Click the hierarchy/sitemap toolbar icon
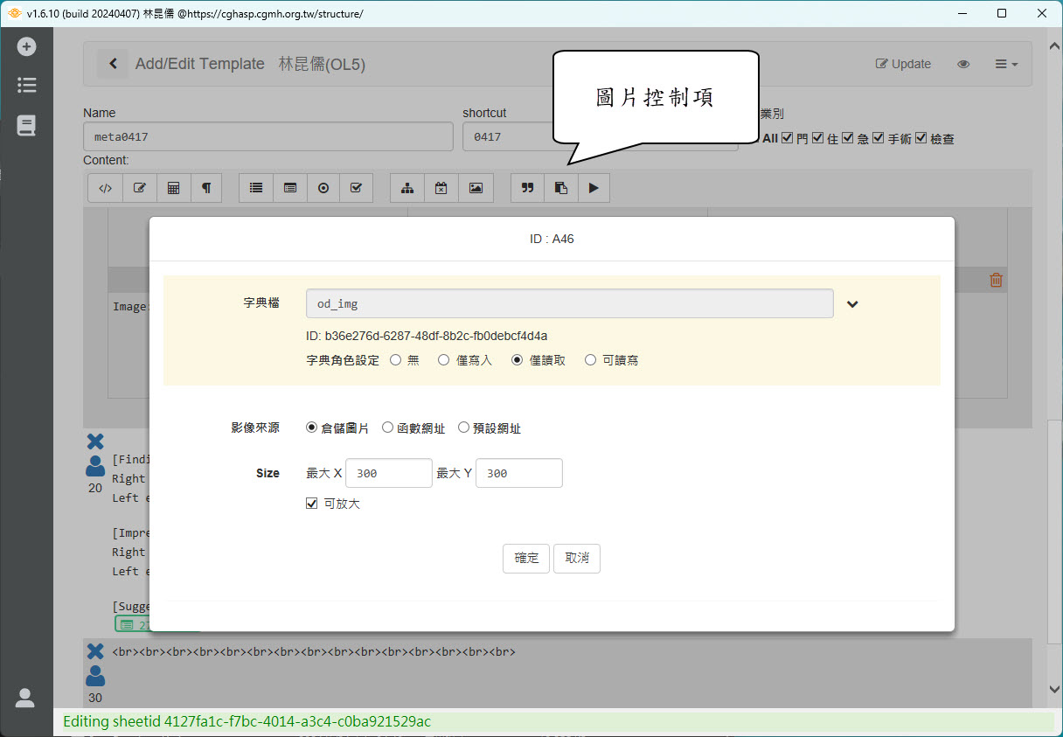 pyautogui.click(x=407, y=188)
